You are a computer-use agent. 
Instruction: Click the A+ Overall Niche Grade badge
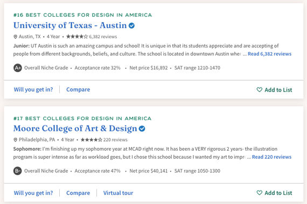pyautogui.click(x=18, y=68)
